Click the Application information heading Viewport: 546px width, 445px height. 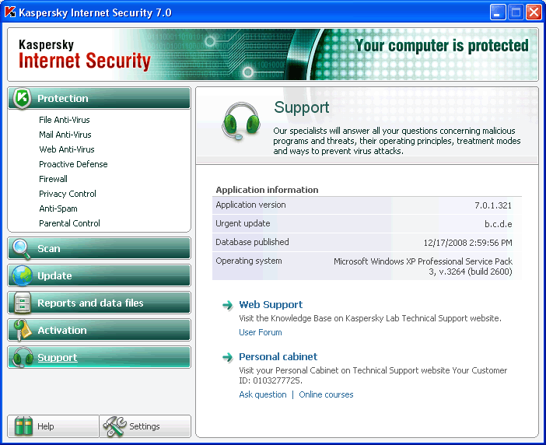pyautogui.click(x=267, y=190)
